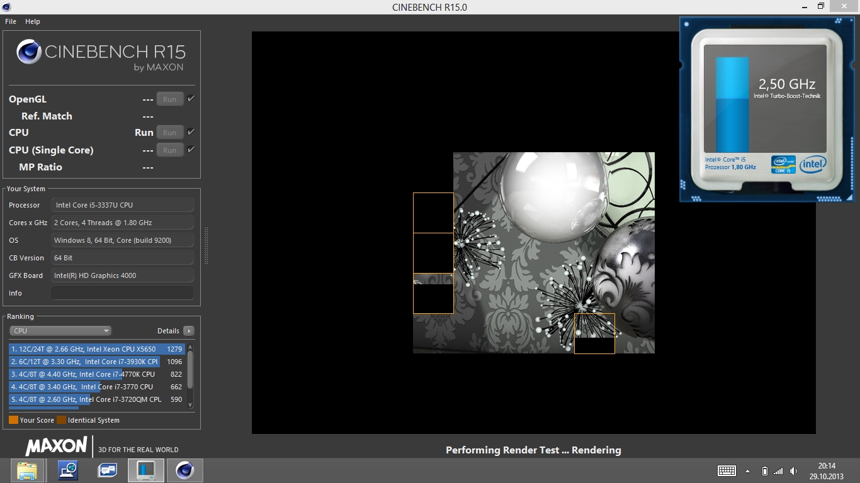
Task: Select the Core i7-3720QM ranking row
Action: (96, 399)
